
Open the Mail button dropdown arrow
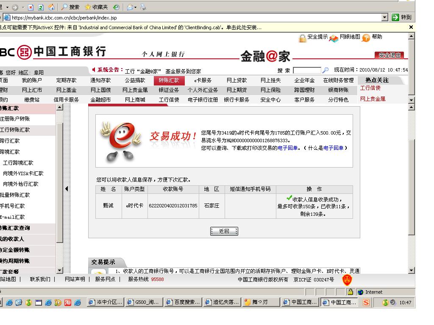coord(135,7)
